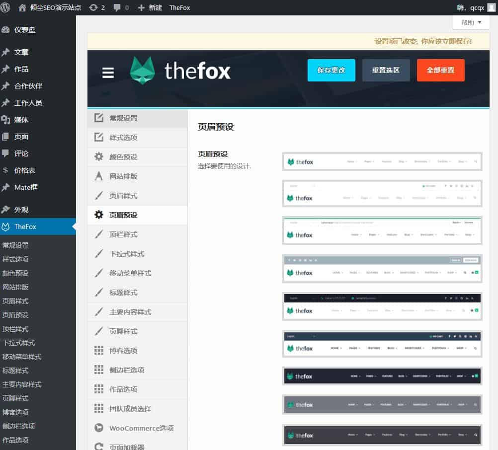The image size is (498, 450).
Task: Toggle the hamburger menu icon in thefox header
Action: [x=108, y=73]
